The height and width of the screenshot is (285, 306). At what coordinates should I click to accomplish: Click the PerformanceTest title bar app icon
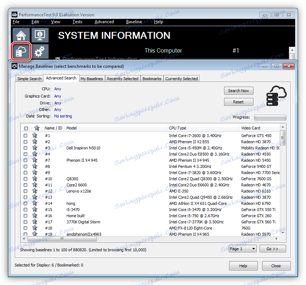[15, 15]
